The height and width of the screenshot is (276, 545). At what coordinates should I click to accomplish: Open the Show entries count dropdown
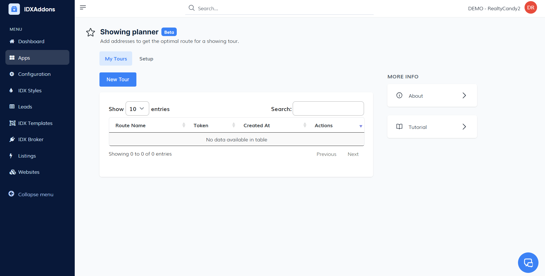[x=137, y=109]
